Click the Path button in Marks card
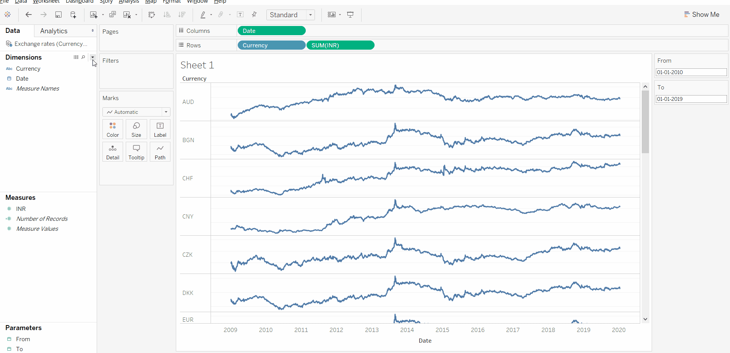Image resolution: width=730 pixels, height=353 pixels. [x=160, y=152]
